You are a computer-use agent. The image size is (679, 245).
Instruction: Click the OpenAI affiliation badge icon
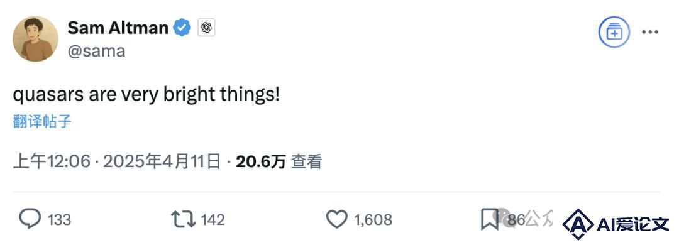[207, 28]
